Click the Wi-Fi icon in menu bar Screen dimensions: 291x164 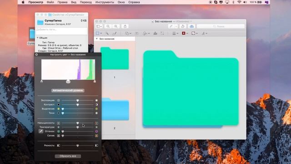pos(239,2)
